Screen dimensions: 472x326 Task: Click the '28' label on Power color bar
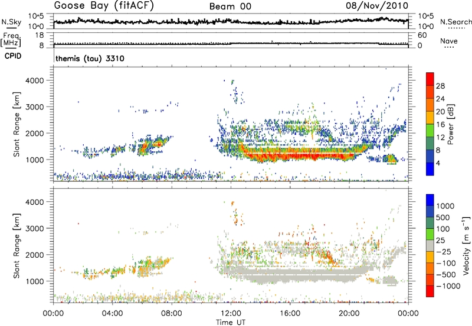[440, 86]
